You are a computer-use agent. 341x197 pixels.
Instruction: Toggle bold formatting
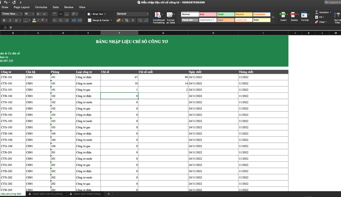pyautogui.click(x=4, y=20)
